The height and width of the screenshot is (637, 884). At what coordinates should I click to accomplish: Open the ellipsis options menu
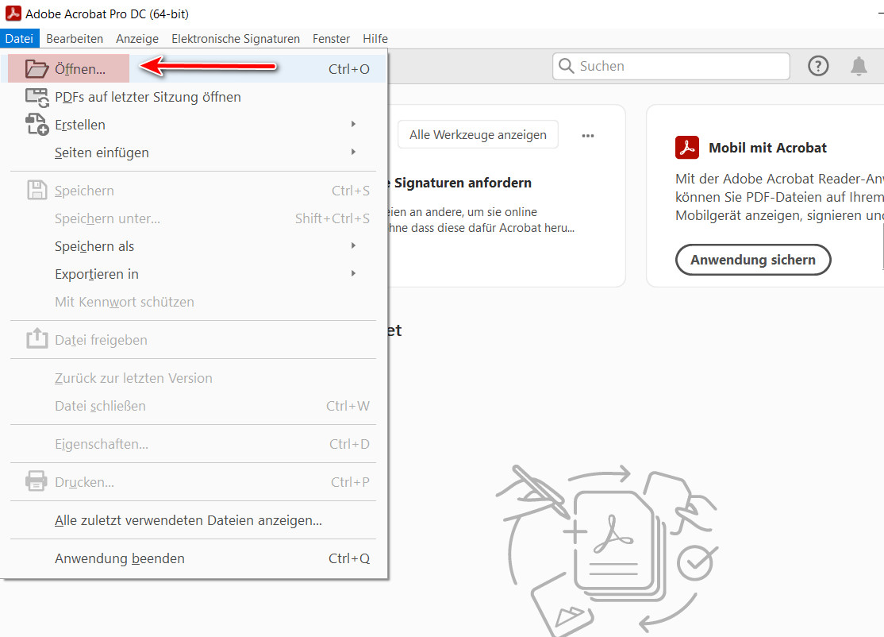coord(587,135)
